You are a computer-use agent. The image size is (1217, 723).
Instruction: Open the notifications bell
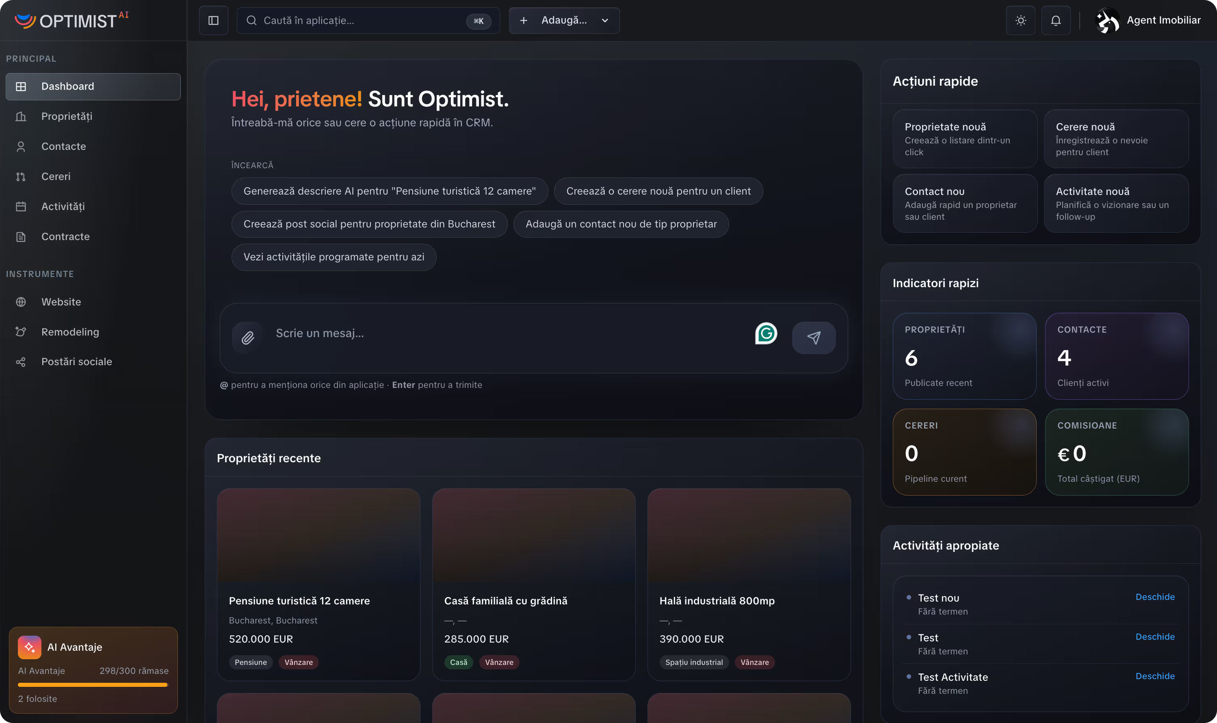click(1056, 20)
